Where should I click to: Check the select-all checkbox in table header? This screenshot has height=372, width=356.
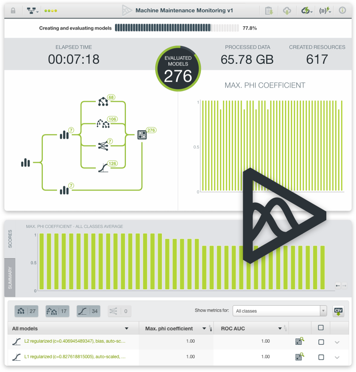[x=321, y=328]
